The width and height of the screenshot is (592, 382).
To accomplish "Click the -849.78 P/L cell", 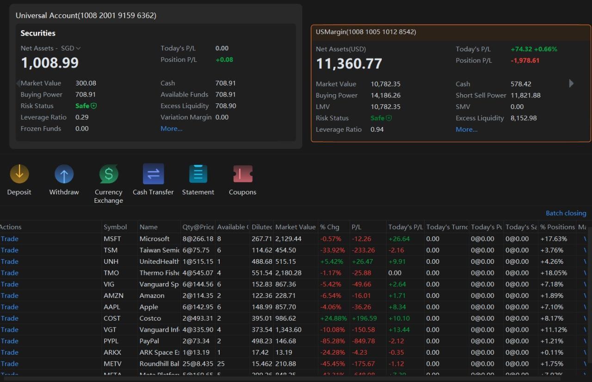I will (x=363, y=341).
